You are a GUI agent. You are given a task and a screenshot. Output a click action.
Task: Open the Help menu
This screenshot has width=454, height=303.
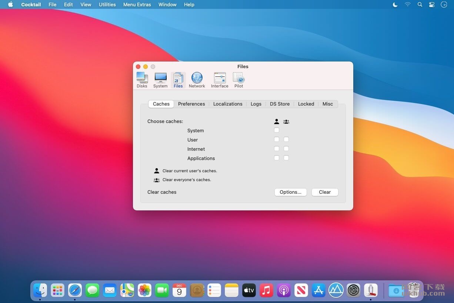(x=189, y=4)
